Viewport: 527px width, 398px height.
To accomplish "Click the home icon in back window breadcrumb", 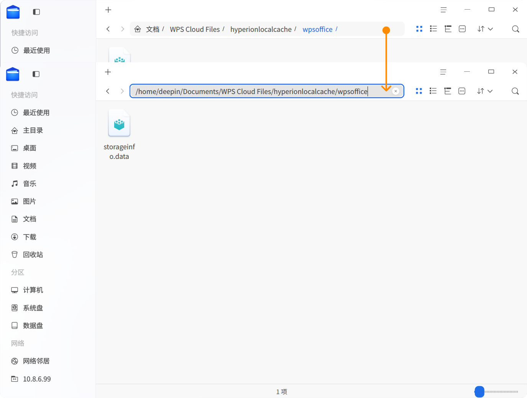I will tap(138, 29).
